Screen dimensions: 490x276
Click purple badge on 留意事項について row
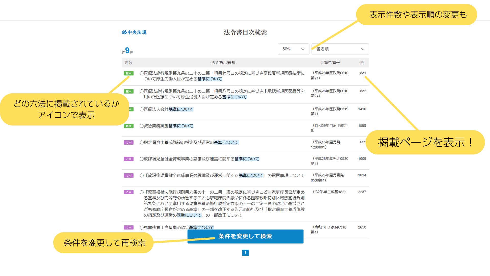129,176
